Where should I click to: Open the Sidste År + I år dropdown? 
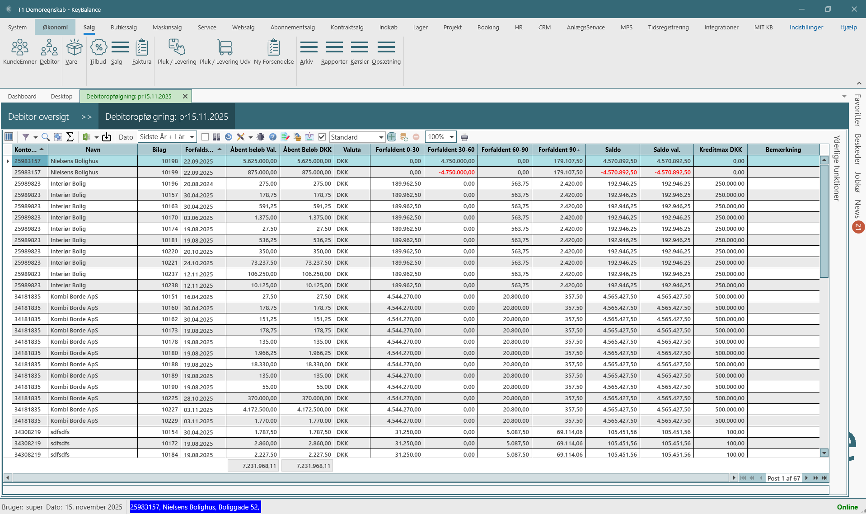[x=192, y=137]
